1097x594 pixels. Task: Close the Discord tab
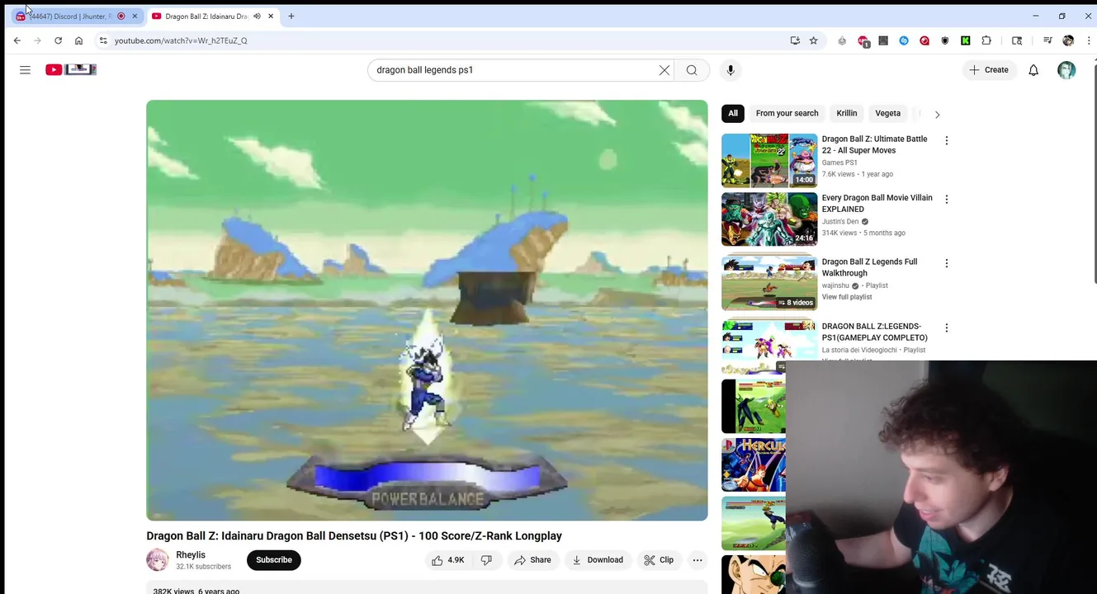(x=135, y=16)
